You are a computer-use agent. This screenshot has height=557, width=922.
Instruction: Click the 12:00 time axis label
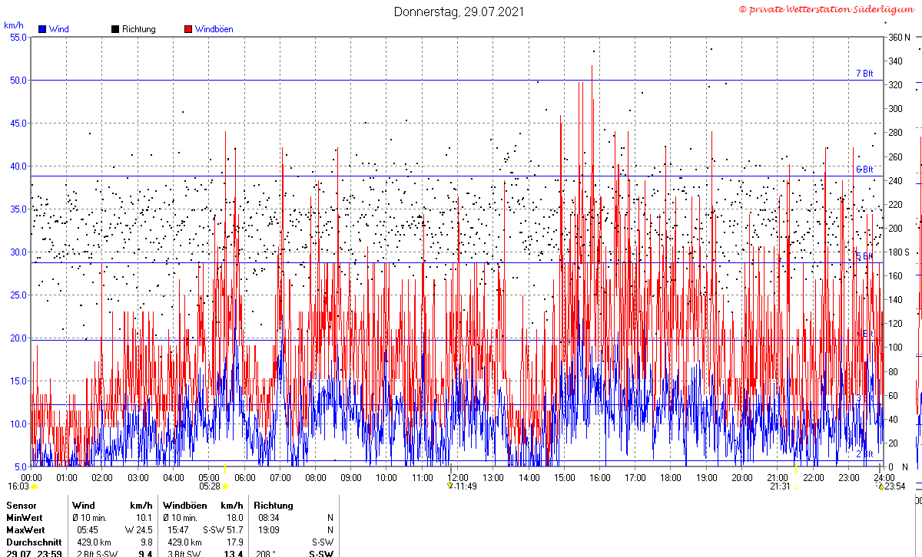(457, 478)
